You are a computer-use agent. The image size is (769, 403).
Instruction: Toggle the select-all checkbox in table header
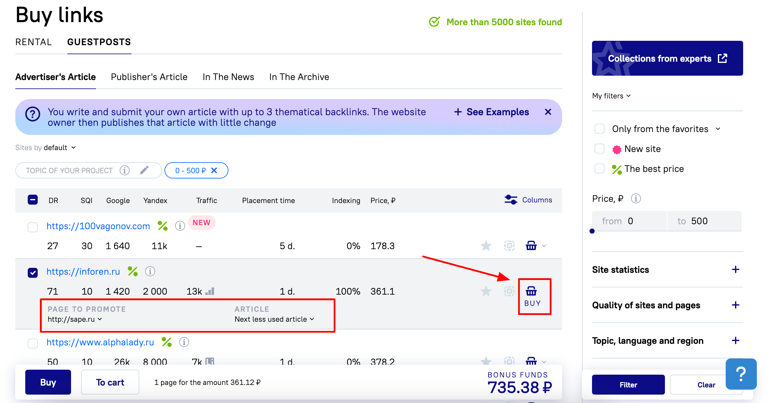click(x=33, y=200)
